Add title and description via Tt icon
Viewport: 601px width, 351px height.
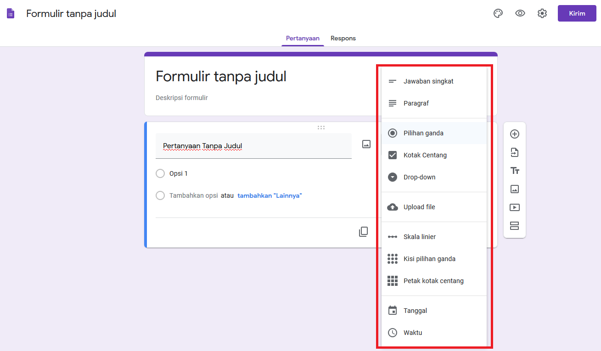515,171
